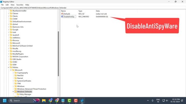
Task: Open the second Chrome taskbar icon
Action: coord(57,101)
